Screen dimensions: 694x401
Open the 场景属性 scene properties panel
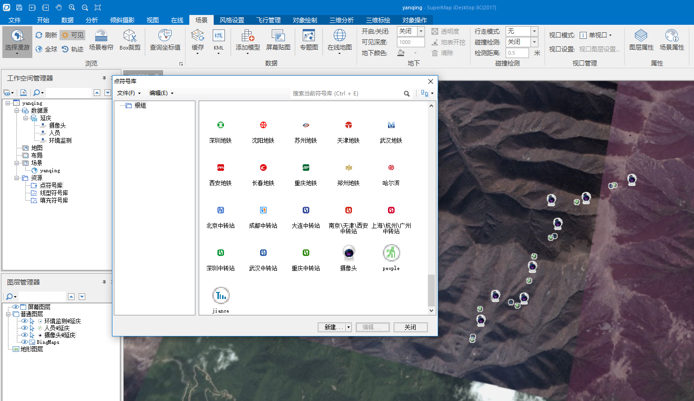click(x=672, y=40)
